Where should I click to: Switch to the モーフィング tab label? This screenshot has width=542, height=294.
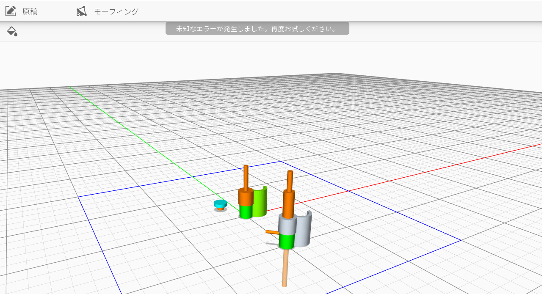pos(116,12)
